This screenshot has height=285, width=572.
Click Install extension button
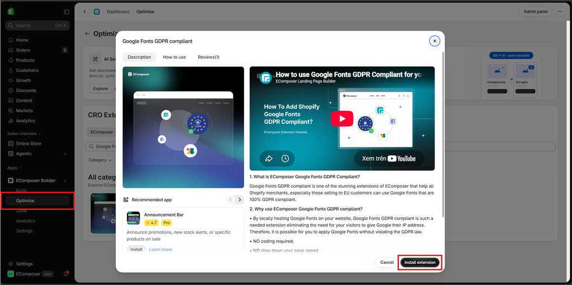(x=420, y=263)
